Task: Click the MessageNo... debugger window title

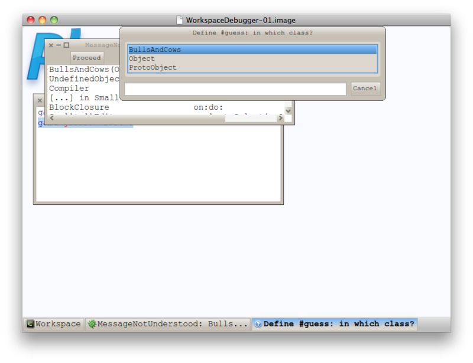Action: pyautogui.click(x=102, y=45)
